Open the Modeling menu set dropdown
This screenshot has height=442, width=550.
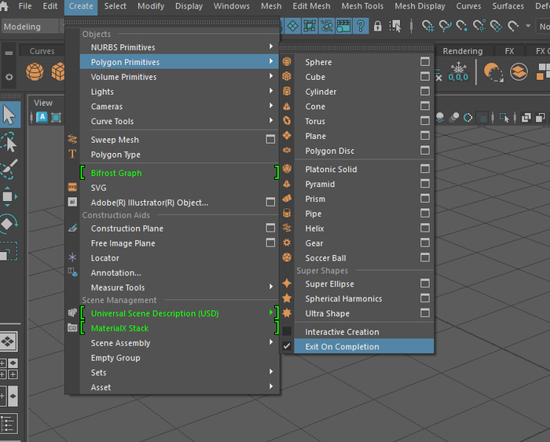30,27
